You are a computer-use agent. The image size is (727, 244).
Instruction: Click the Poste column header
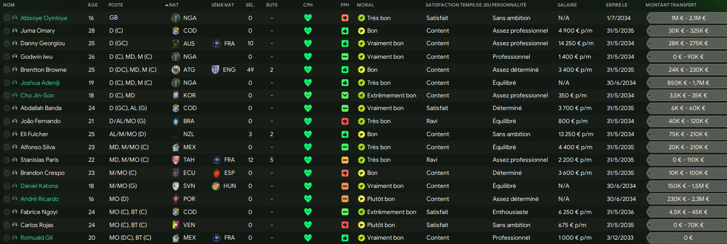coord(115,5)
